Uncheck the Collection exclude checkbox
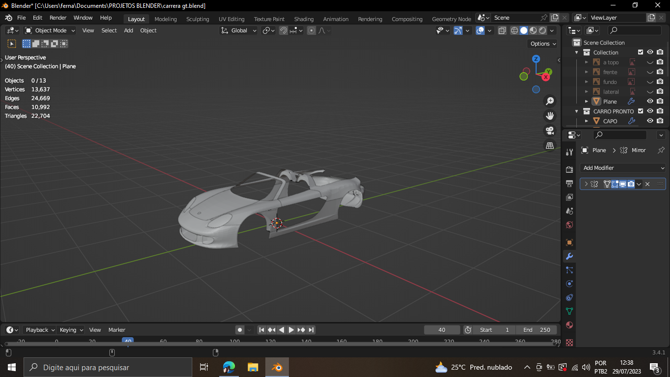 (641, 52)
